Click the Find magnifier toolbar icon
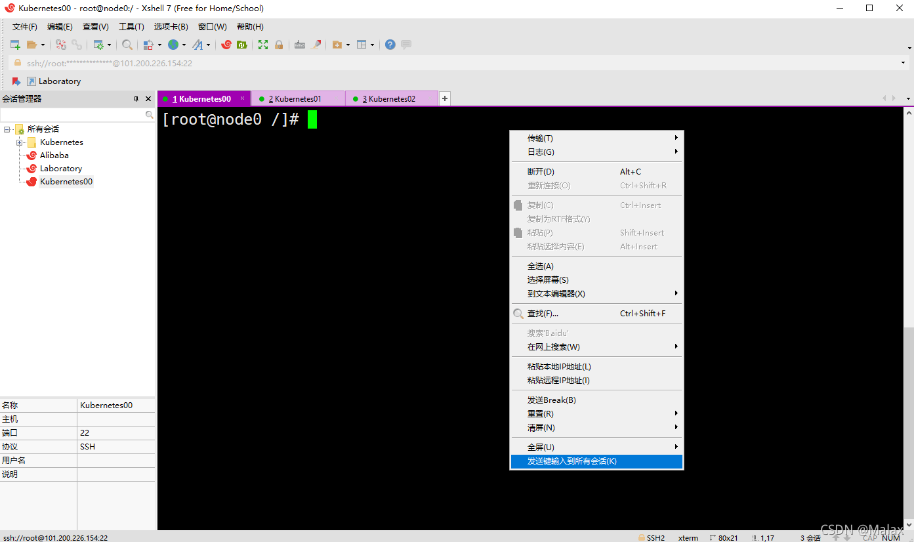This screenshot has width=914, height=542. [127, 45]
